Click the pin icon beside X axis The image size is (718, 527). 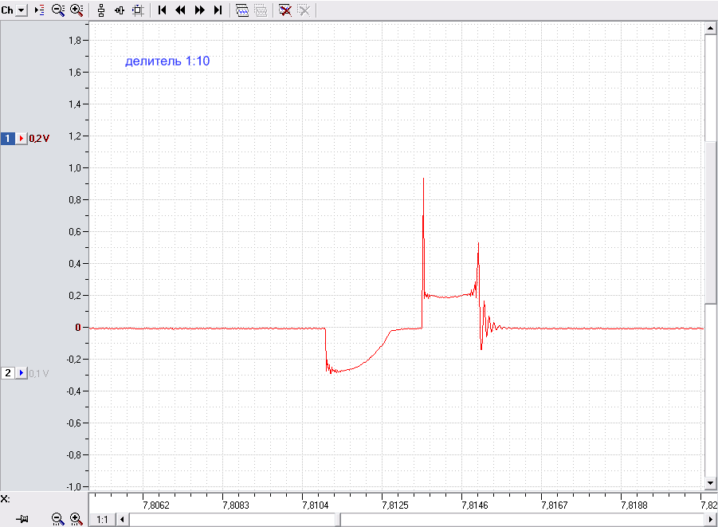click(22, 519)
